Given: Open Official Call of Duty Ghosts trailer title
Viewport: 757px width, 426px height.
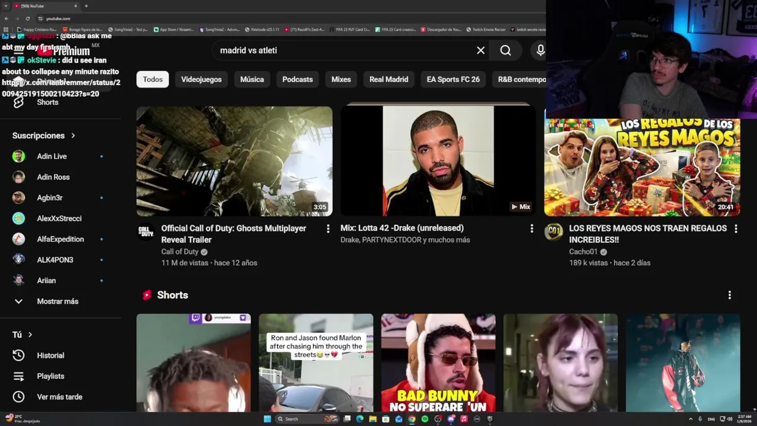Looking at the screenshot, I should point(234,234).
